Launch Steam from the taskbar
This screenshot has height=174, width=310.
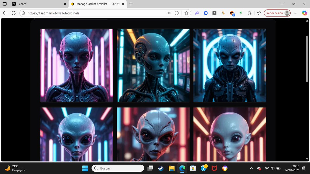point(161,168)
